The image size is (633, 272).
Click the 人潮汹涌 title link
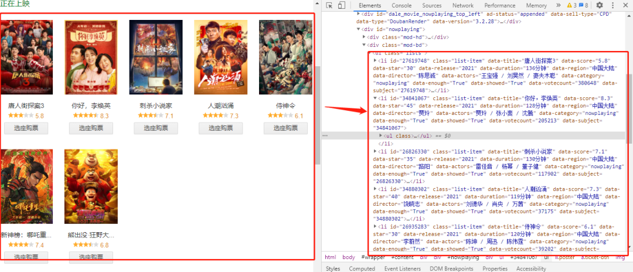[x=221, y=106]
